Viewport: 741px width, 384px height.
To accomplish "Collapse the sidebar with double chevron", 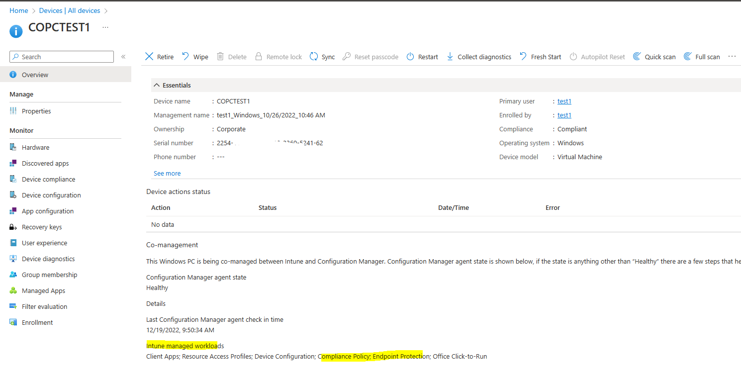I will 123,57.
